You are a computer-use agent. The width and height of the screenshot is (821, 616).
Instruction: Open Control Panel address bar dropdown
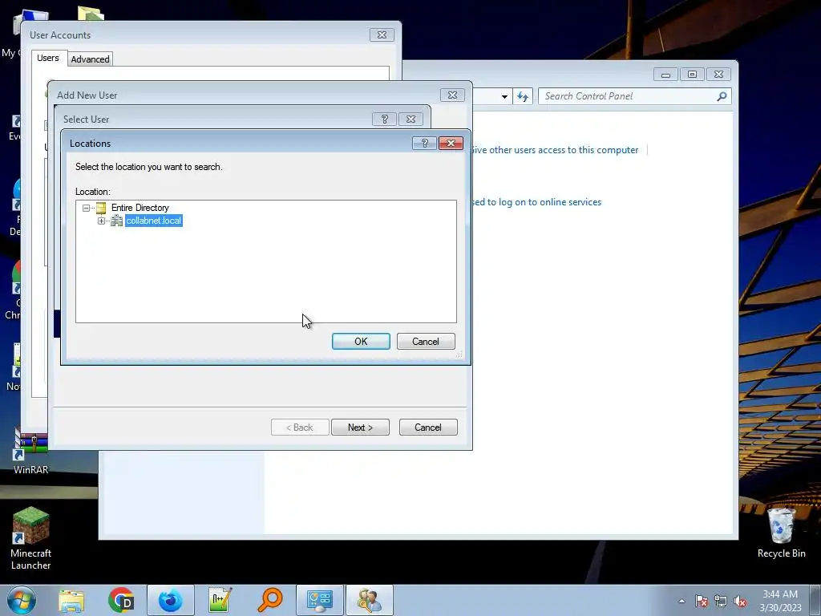(504, 97)
